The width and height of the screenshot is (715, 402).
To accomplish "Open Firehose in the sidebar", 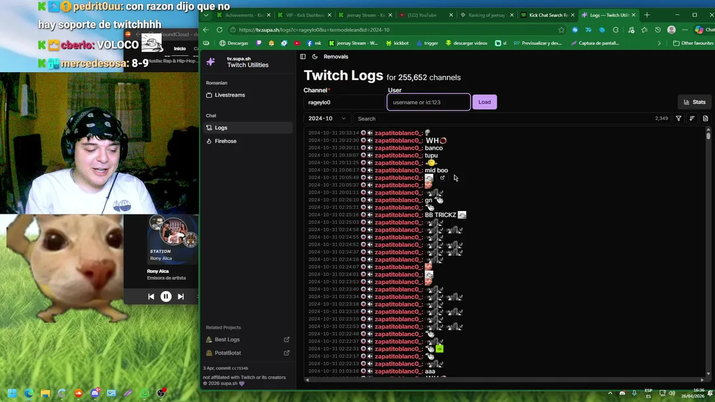I will click(x=246, y=141).
